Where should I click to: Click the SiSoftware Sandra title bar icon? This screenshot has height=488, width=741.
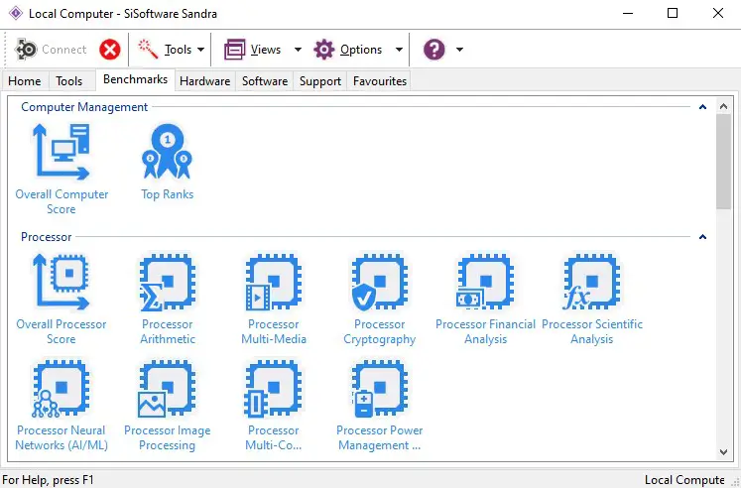click(x=16, y=13)
